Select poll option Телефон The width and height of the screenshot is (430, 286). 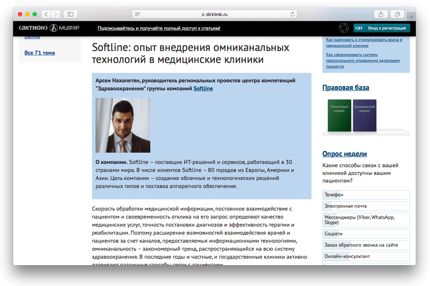(x=366, y=195)
